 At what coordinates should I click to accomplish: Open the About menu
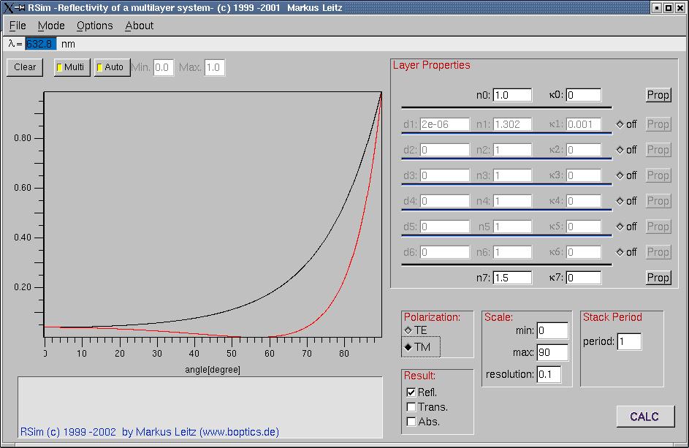(139, 26)
